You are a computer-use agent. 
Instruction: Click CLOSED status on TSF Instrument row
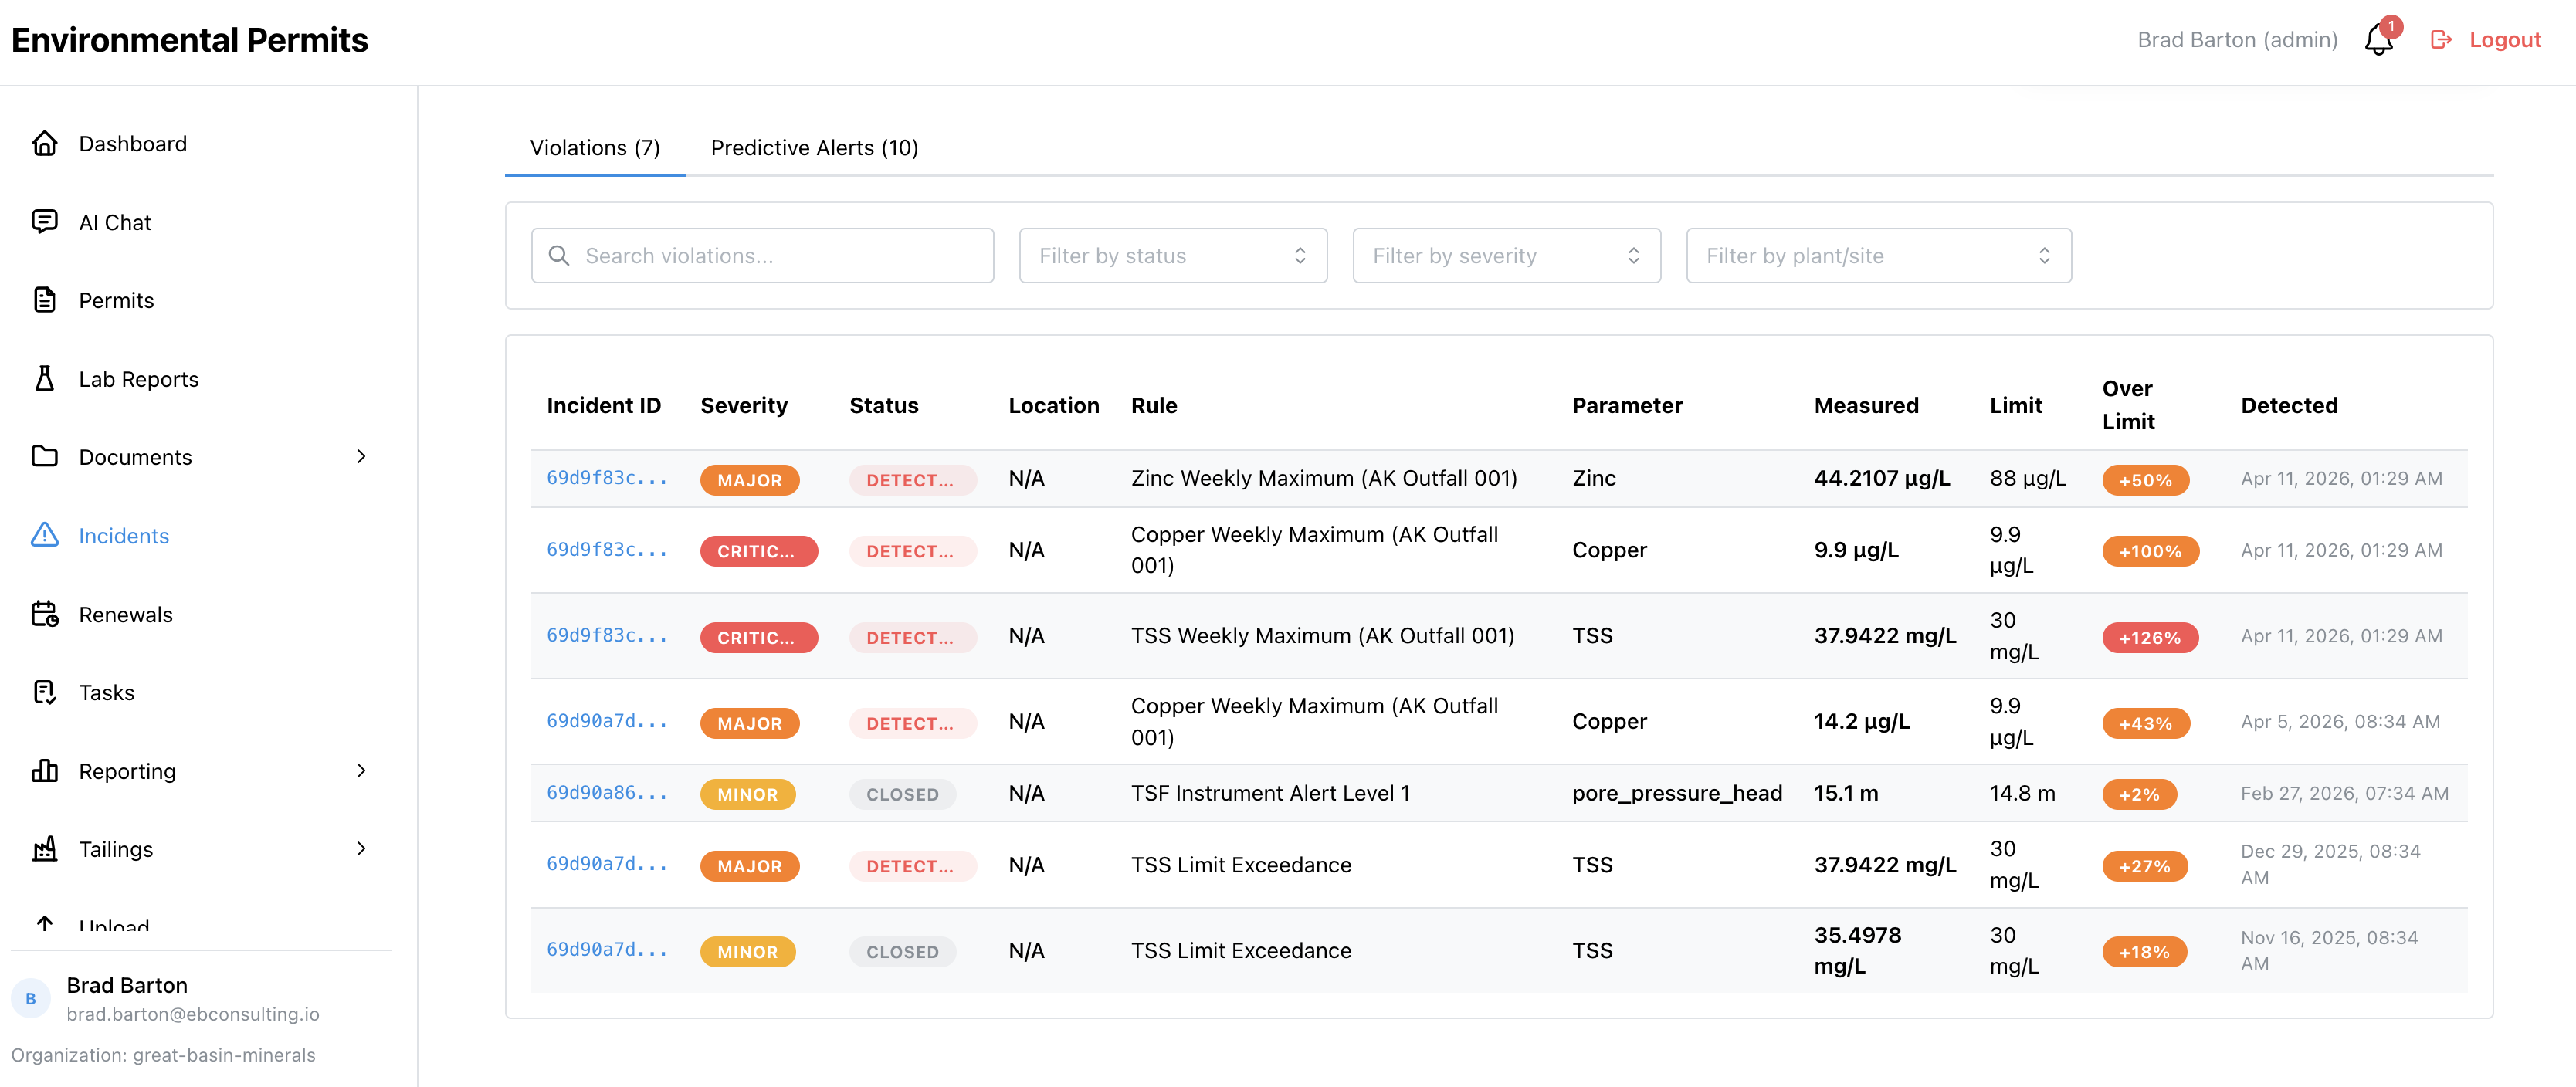[902, 794]
